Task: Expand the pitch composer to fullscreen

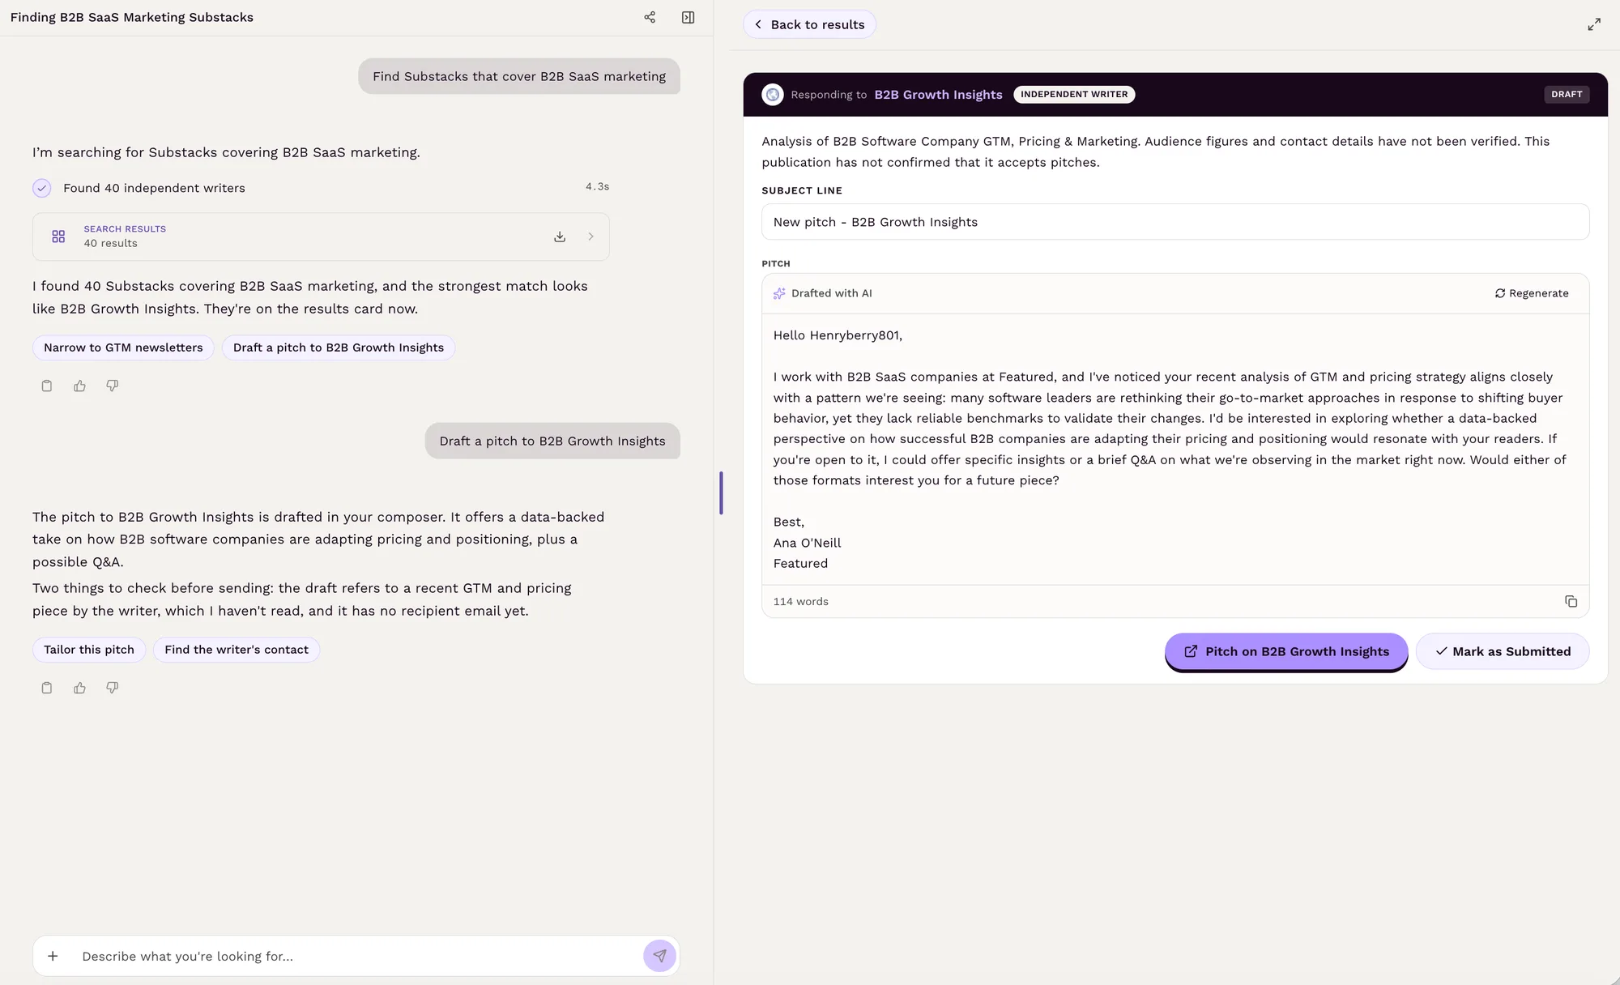Action: pos(1593,24)
